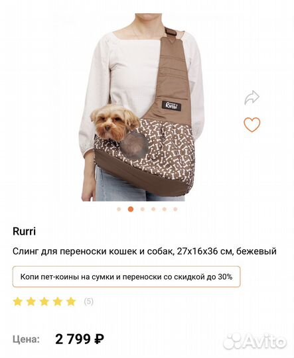294x358 pixels.
Task: Show the first product photo dot
Action: click(x=119, y=209)
